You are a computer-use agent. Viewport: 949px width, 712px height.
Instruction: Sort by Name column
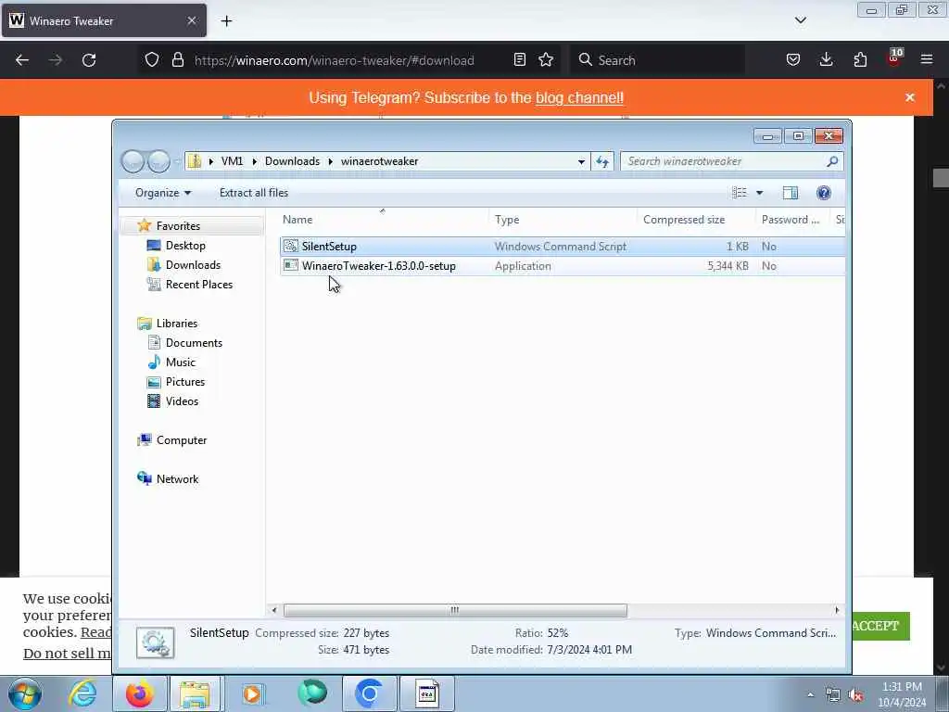(385, 219)
